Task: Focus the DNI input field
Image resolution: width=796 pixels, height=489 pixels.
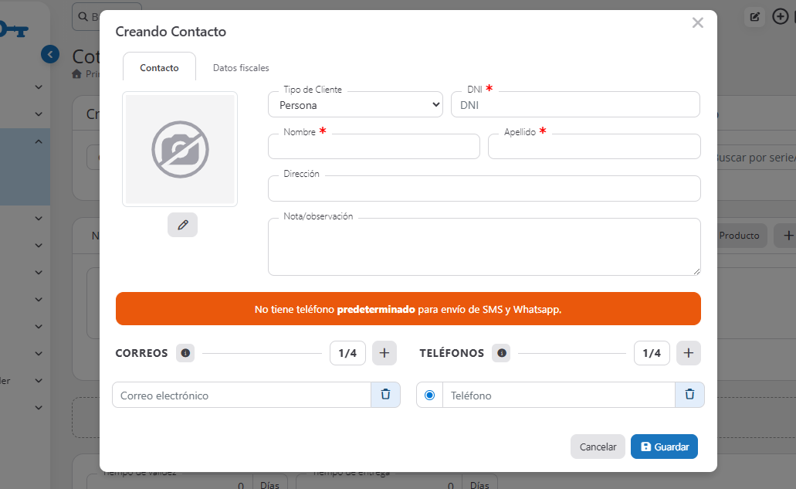Action: 575,105
